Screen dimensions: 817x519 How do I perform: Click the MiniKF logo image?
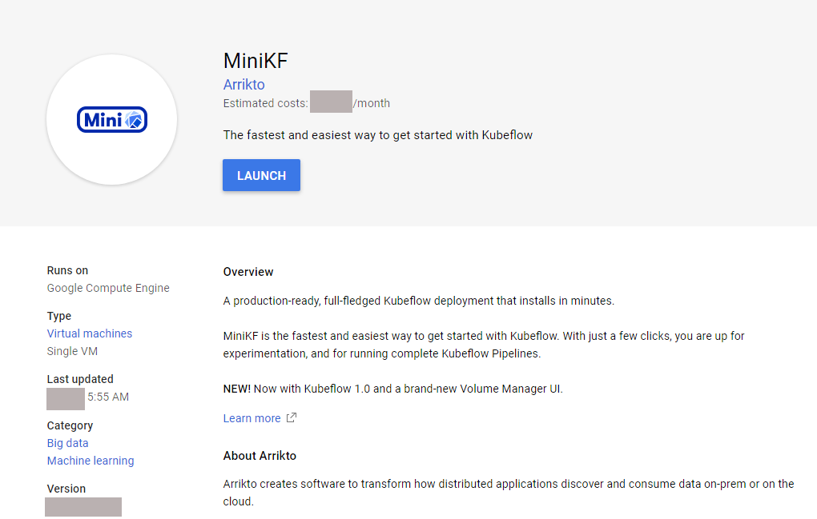pos(112,120)
